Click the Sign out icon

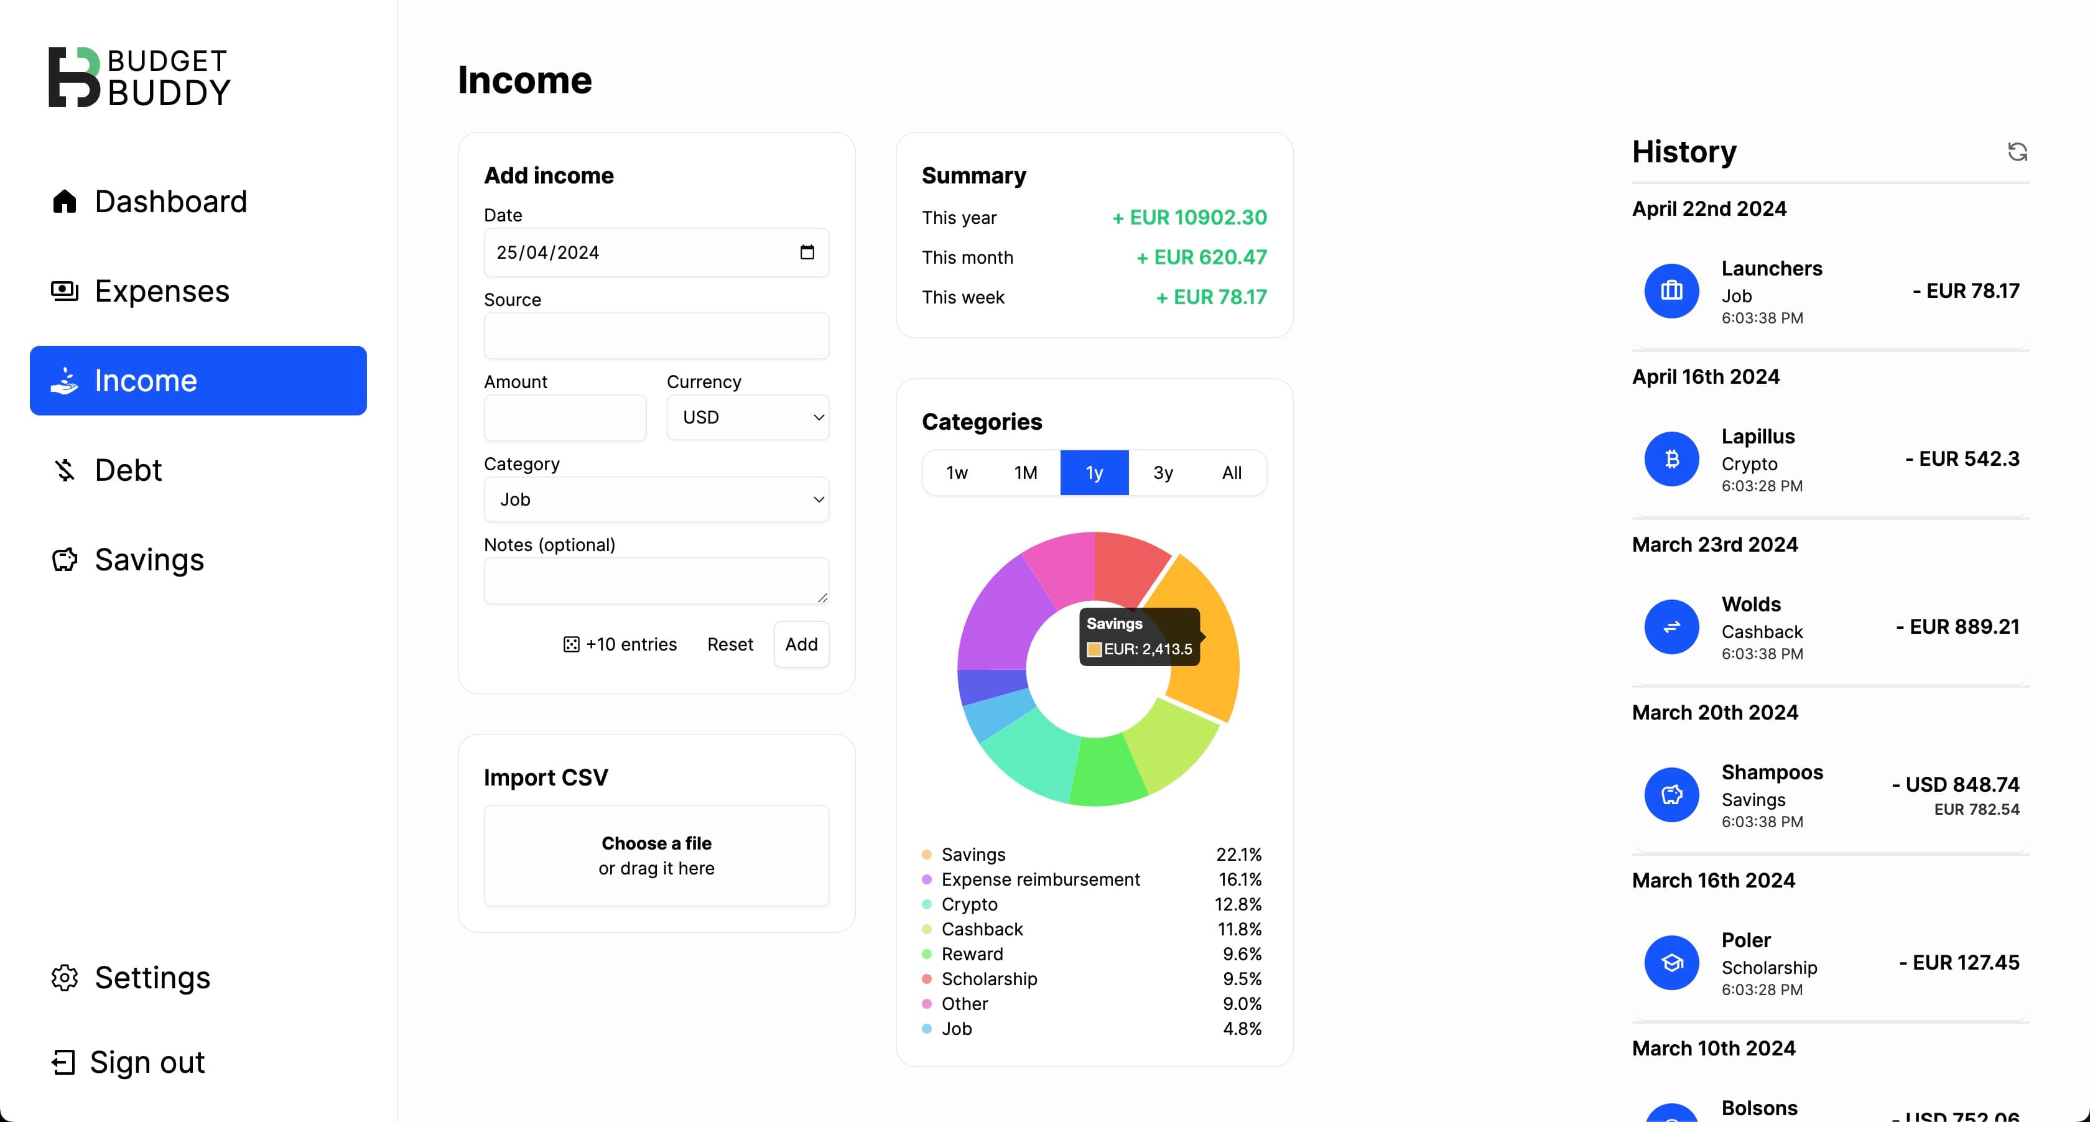pos(63,1062)
